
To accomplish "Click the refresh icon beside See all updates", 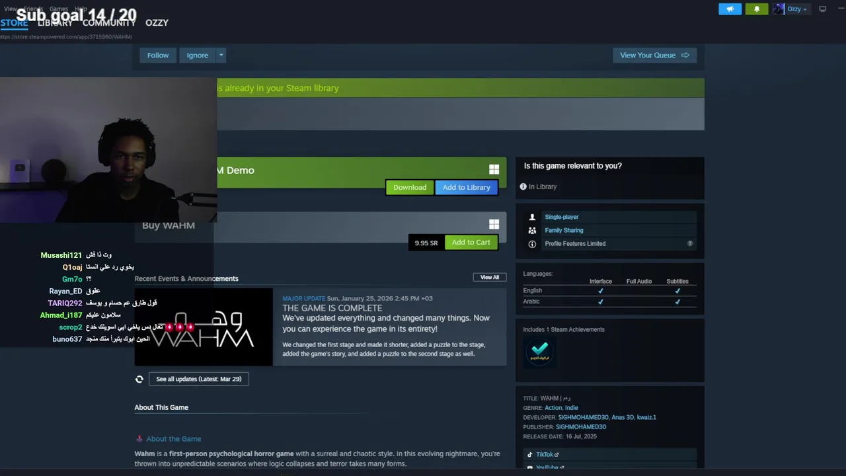I will tap(139, 379).
